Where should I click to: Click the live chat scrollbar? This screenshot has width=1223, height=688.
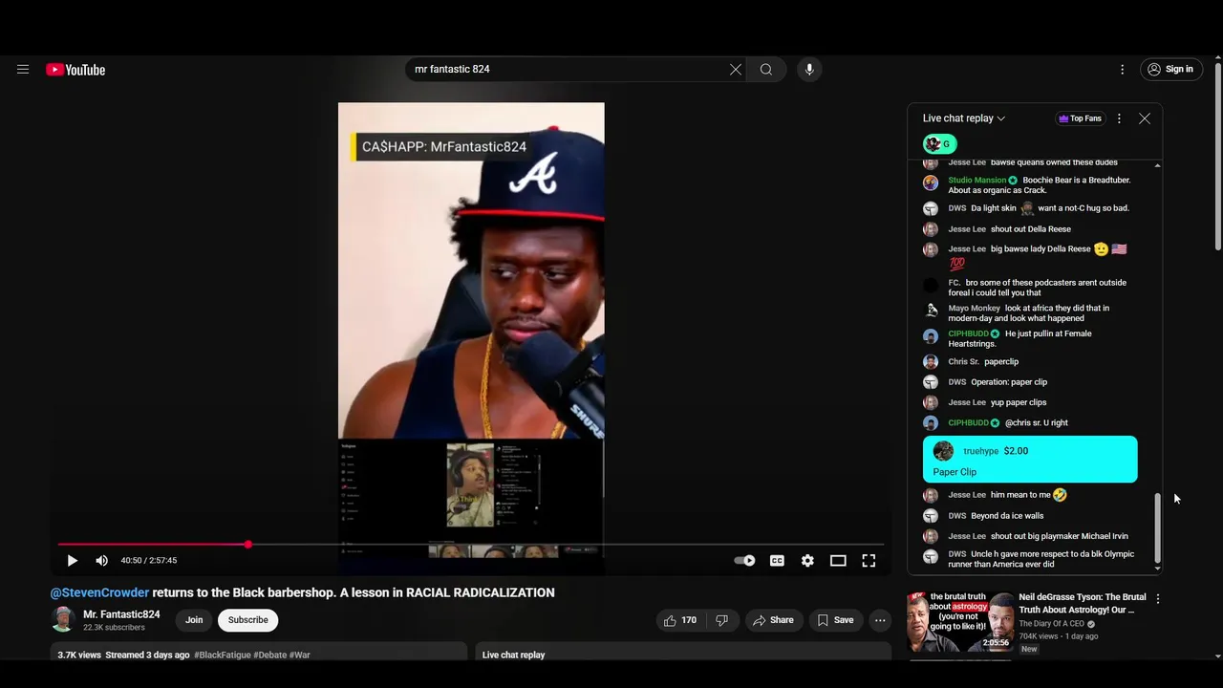(1157, 527)
